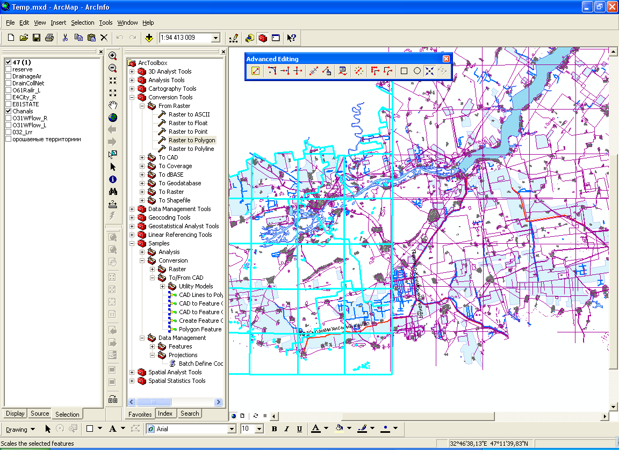Viewport: 619px width, 450px height.
Task: Click the Delete X icon
Action: coord(104,38)
